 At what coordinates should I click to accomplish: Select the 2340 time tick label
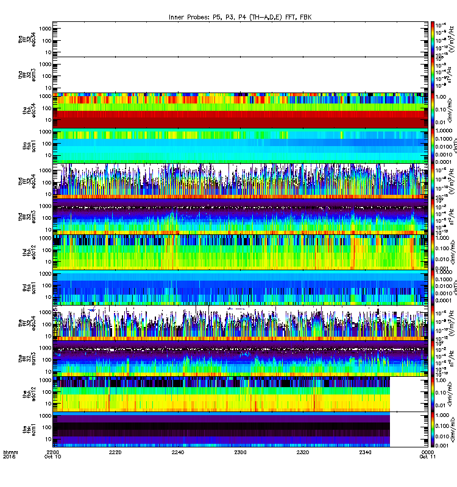365,452
